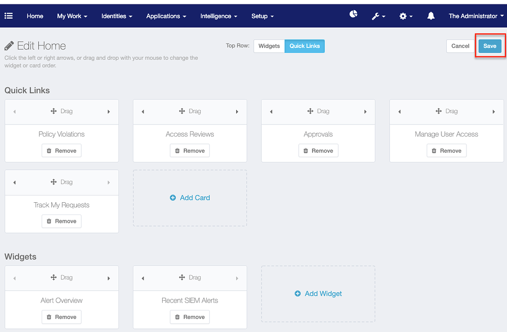Open the bell notifications icon

[430, 16]
